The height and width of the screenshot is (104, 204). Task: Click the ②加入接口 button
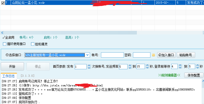click(x=166, y=55)
